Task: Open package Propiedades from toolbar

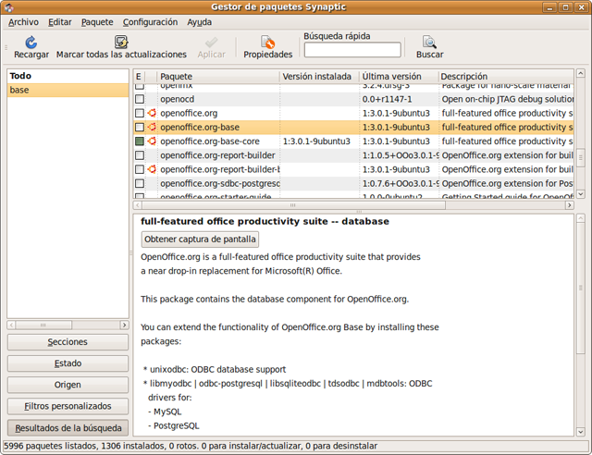Action: (267, 43)
